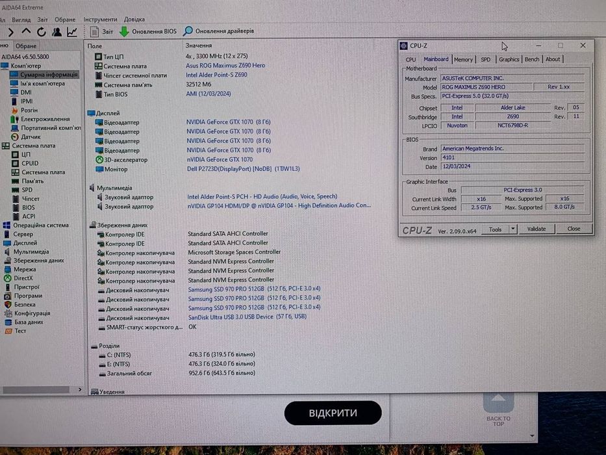Open Операційна система tree node
The height and width of the screenshot is (455, 606).
[x=36, y=225]
